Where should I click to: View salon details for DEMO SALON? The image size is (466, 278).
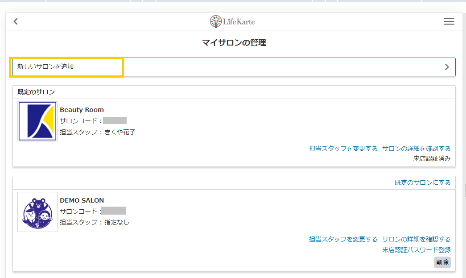tap(417, 239)
